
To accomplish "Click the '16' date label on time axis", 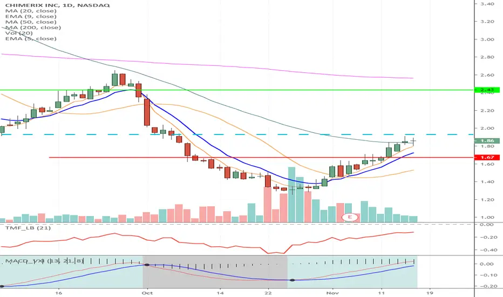I will tap(58, 293).
